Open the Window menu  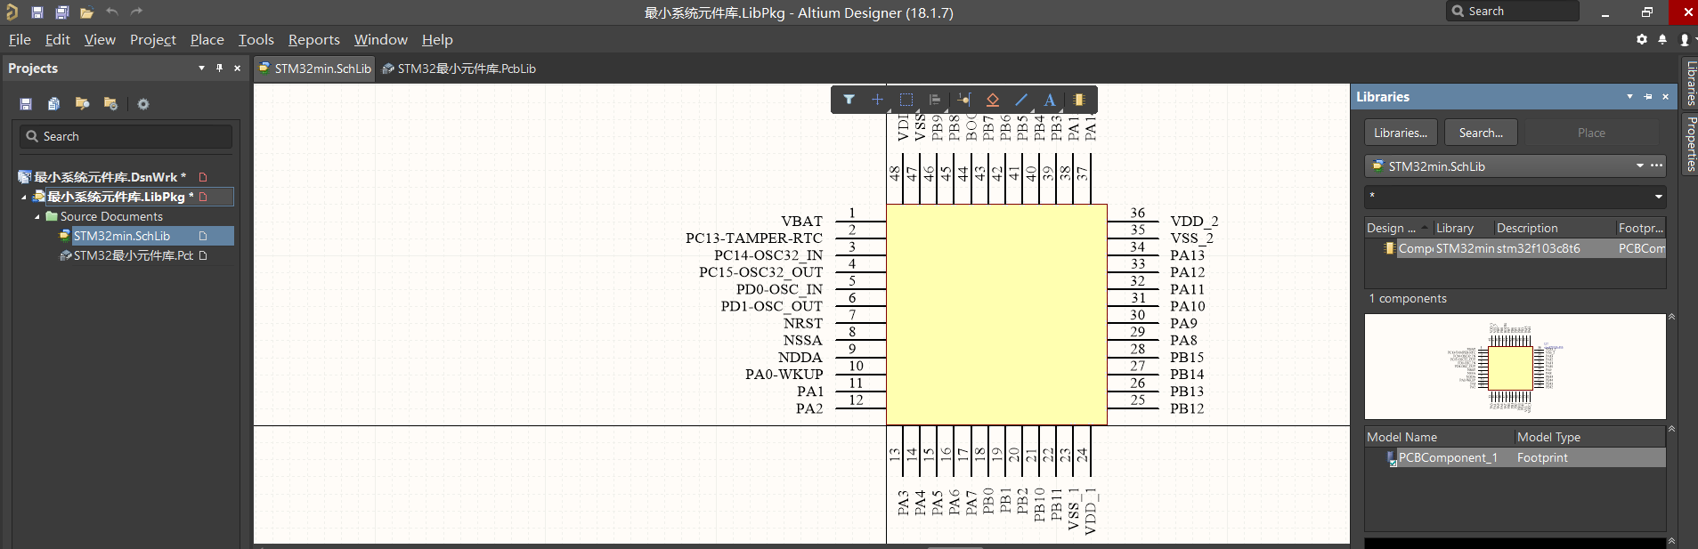coord(381,39)
